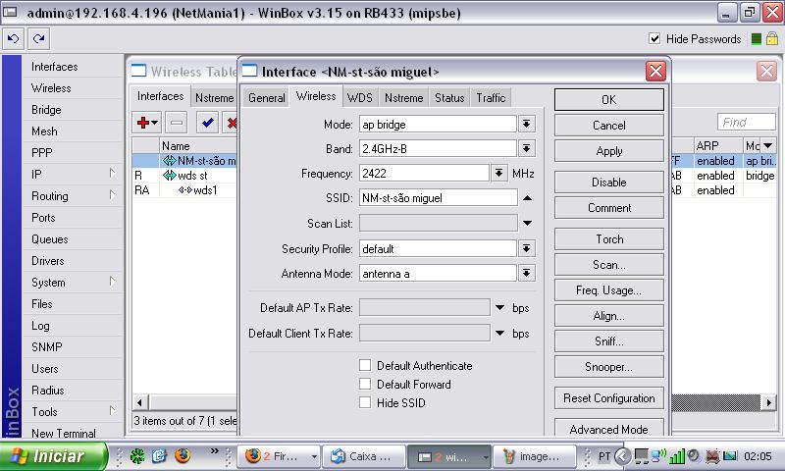The width and height of the screenshot is (785, 471).
Task: Click the green clover quick launch icon
Action: coord(137,456)
